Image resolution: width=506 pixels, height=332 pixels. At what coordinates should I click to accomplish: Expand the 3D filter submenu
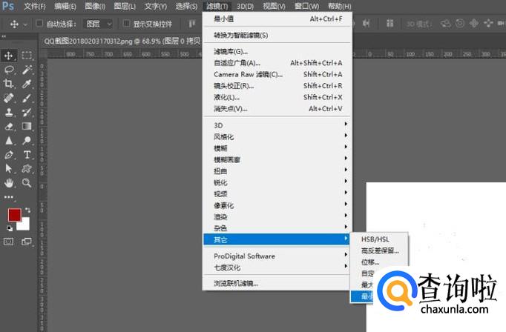[x=277, y=125]
